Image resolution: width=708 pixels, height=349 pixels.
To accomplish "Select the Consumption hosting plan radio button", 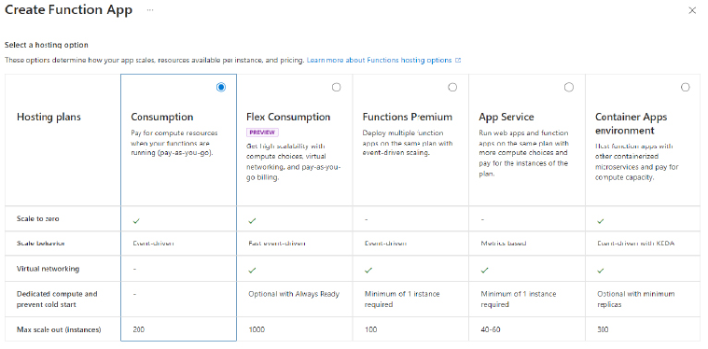I will coord(221,87).
